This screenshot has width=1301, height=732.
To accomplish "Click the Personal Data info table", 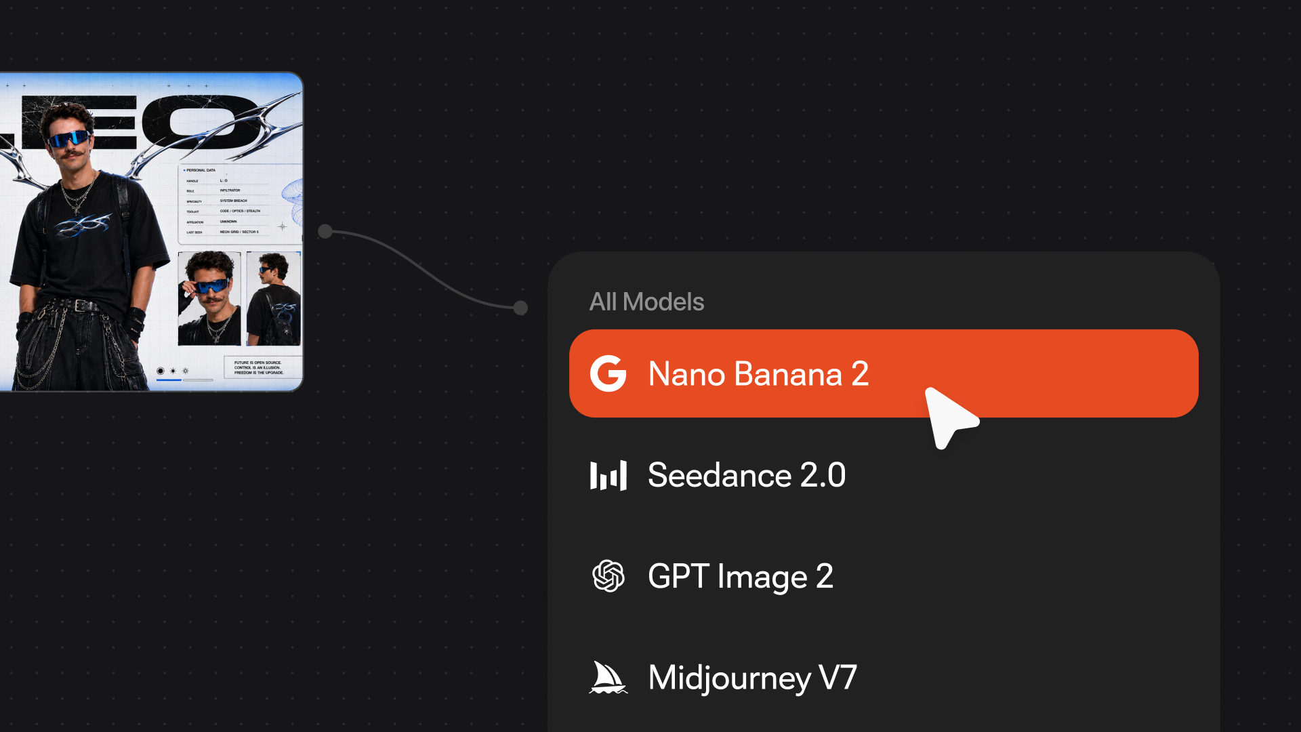I will click(x=240, y=204).
